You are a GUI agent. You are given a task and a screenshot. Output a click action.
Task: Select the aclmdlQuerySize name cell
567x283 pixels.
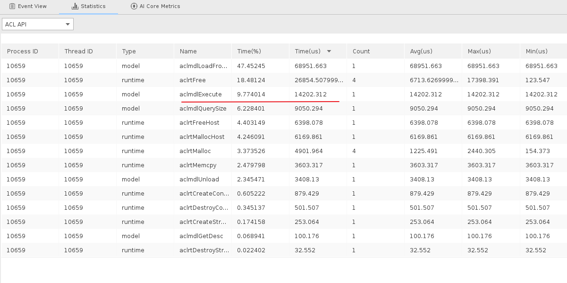pos(203,109)
